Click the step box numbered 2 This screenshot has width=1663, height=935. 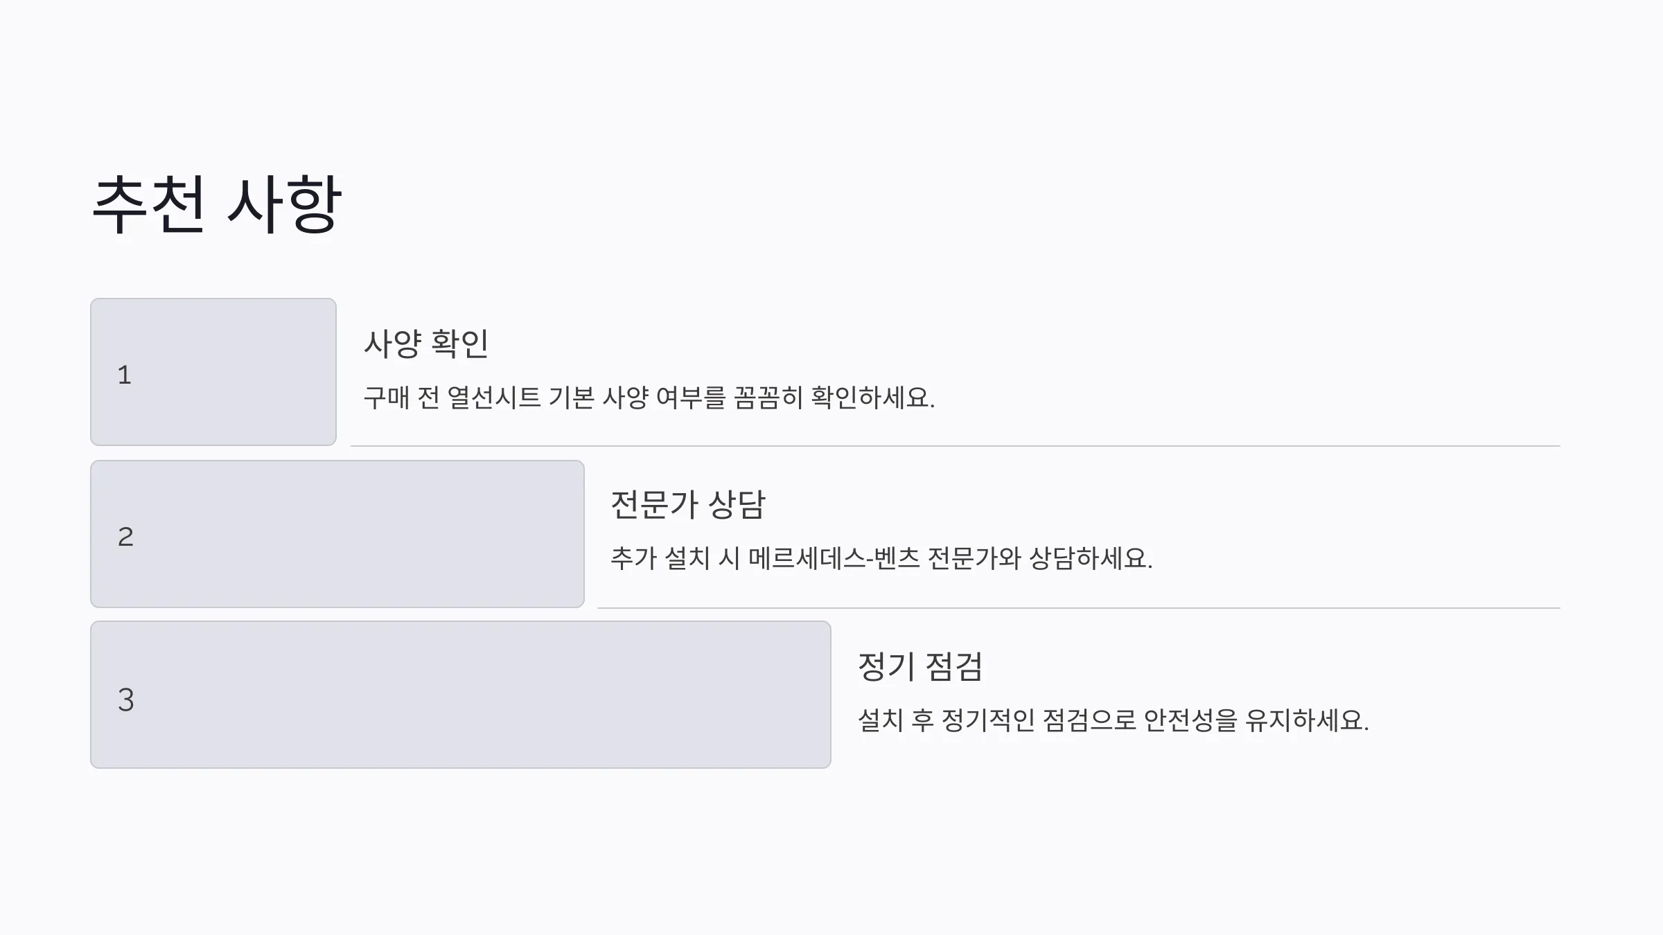[x=337, y=534]
